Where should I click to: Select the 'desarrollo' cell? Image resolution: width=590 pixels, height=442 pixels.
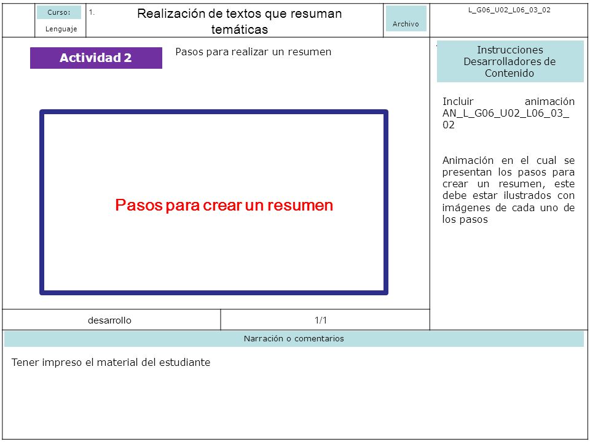tap(111, 320)
